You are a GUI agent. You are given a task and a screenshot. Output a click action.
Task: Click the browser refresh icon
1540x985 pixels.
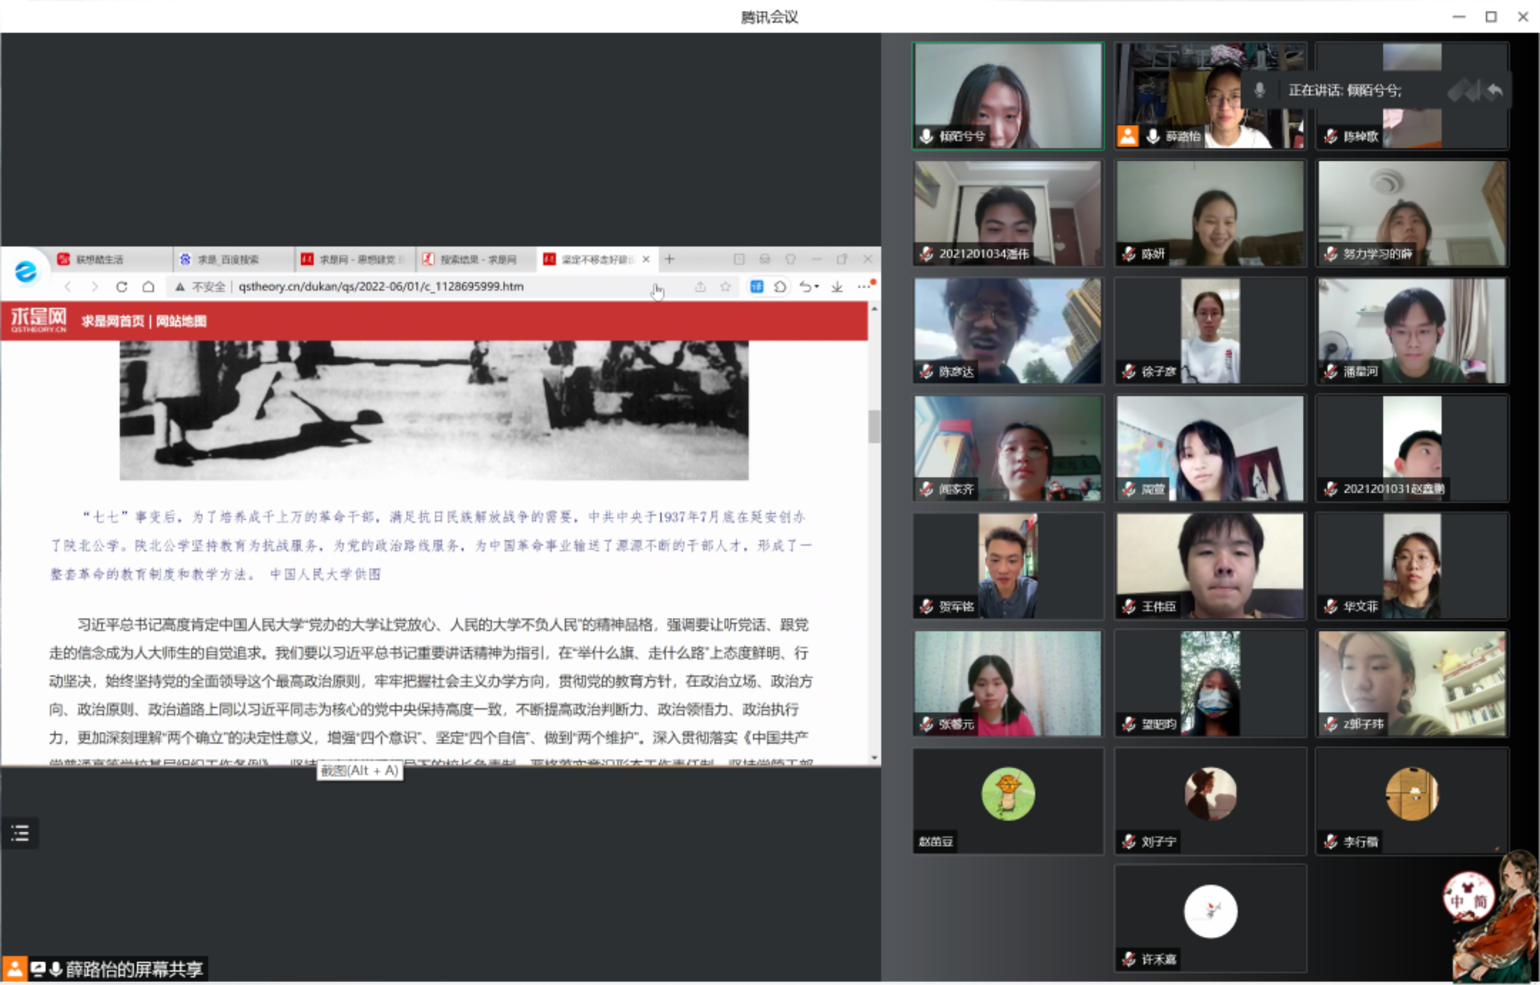(121, 286)
